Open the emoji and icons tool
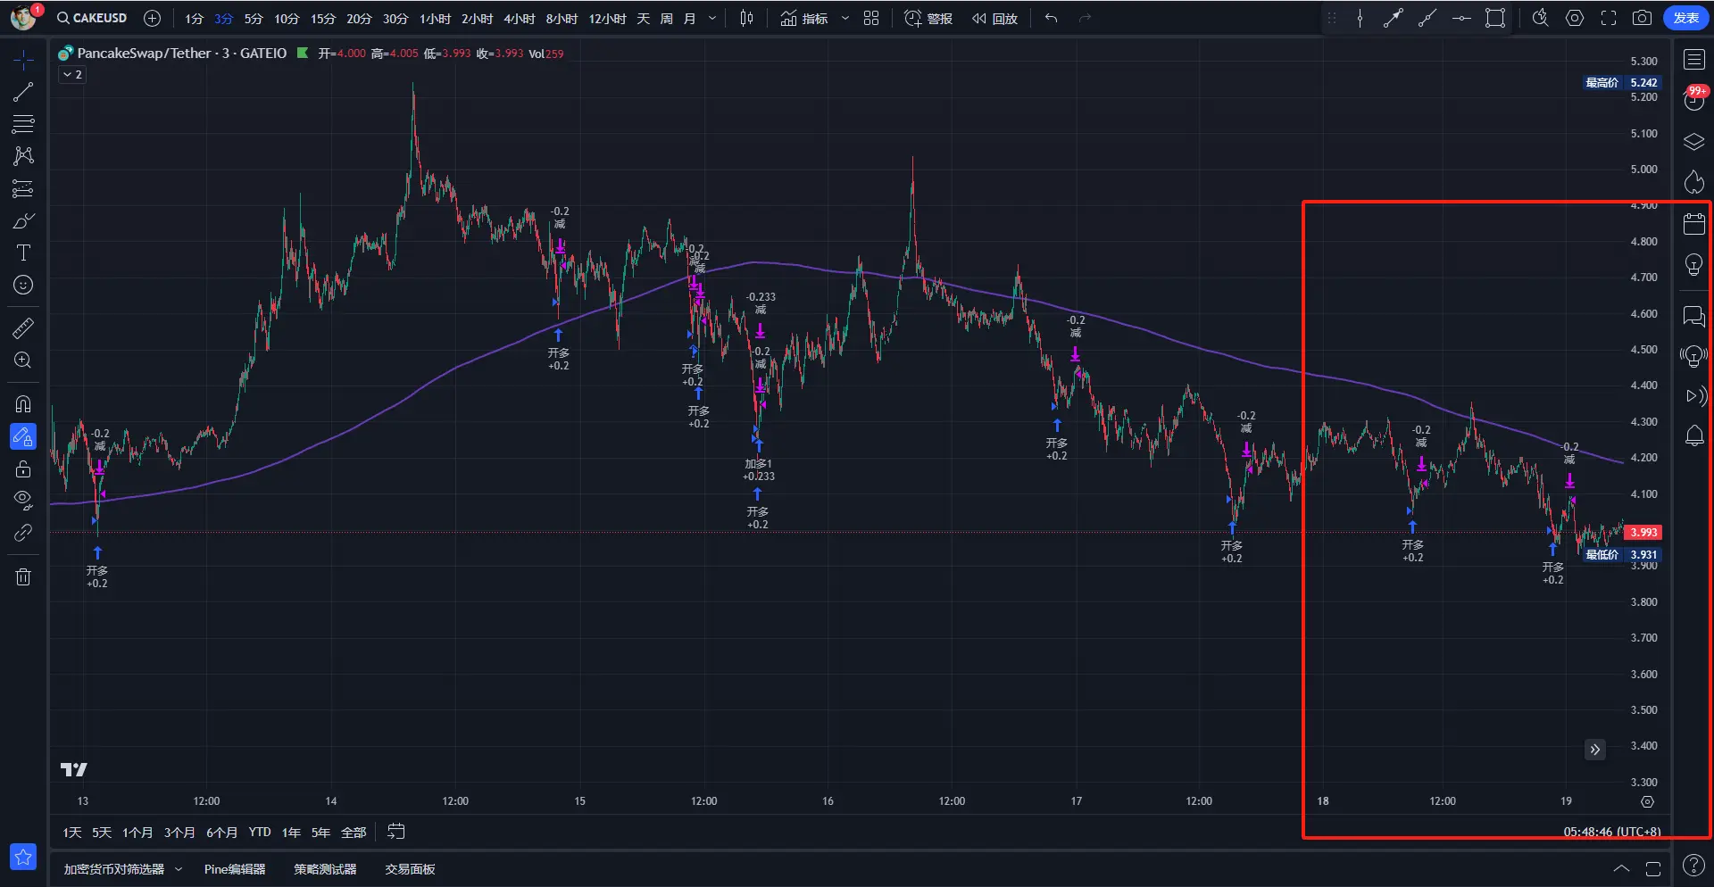 (x=23, y=285)
